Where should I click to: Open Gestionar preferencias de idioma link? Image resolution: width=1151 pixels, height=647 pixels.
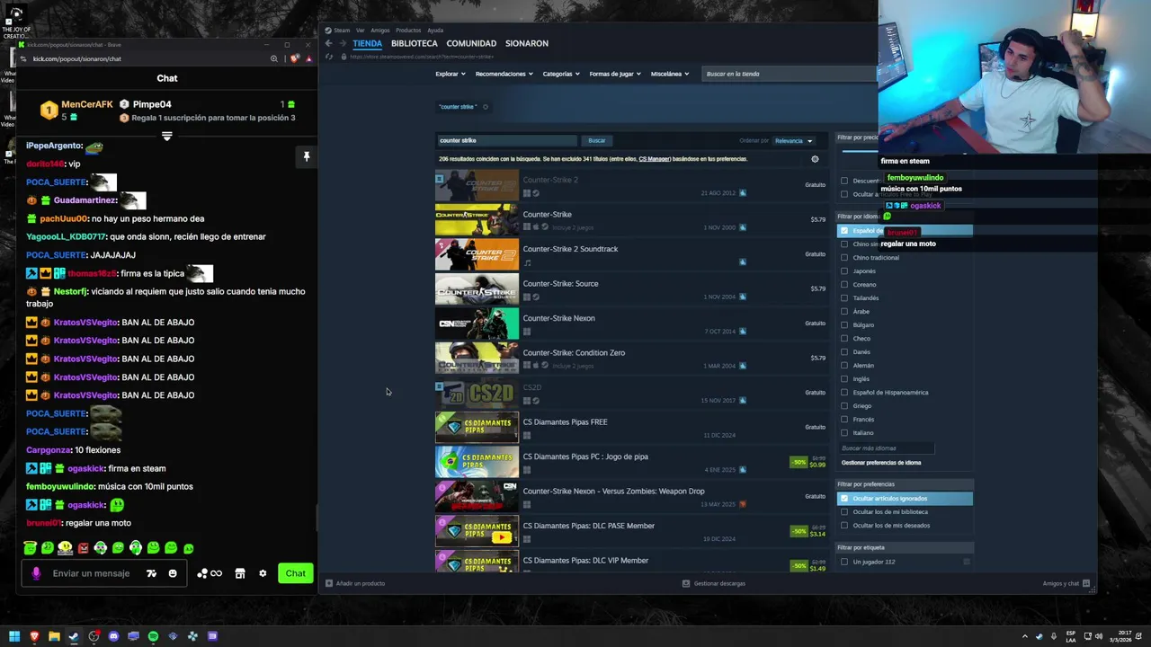click(x=881, y=463)
